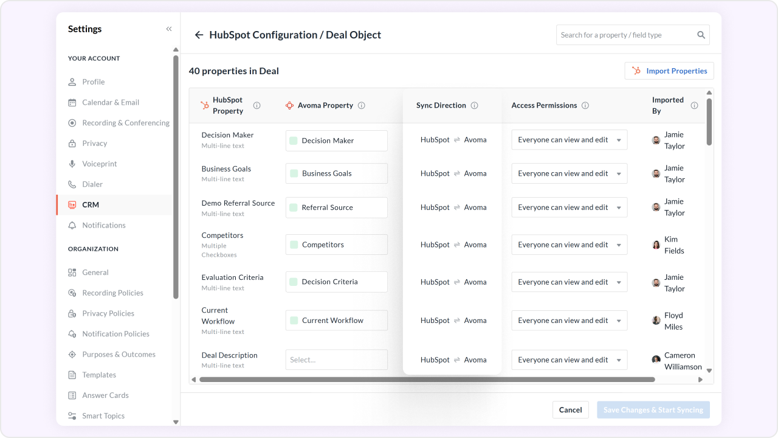Click the "40 properties in Deal" heading
The height and width of the screenshot is (438, 778).
click(x=234, y=71)
